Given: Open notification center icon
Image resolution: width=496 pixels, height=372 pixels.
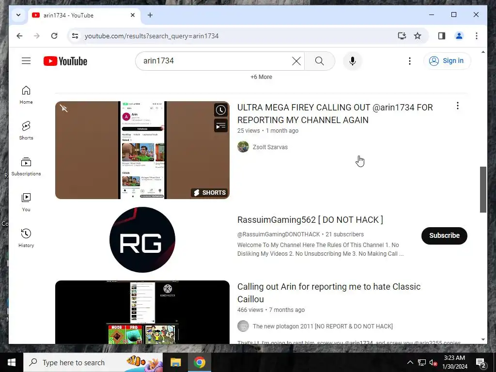Looking at the screenshot, I should [x=480, y=362].
